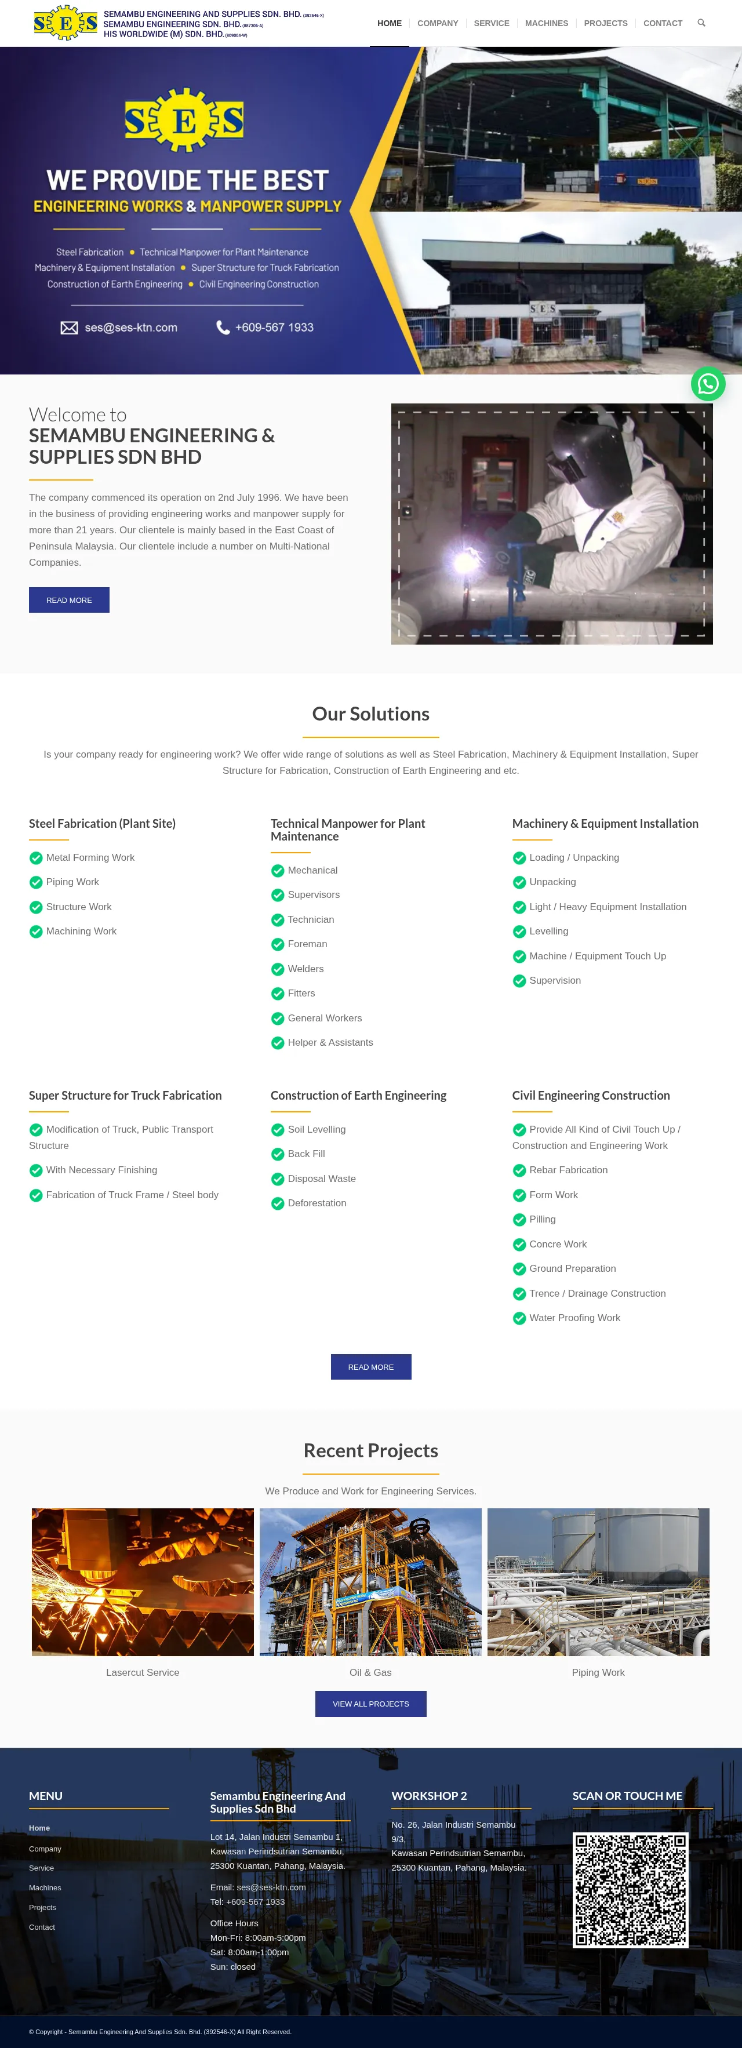Click Read More under welcome paragraph
Viewport: 742px width, 2048px height.
point(69,600)
